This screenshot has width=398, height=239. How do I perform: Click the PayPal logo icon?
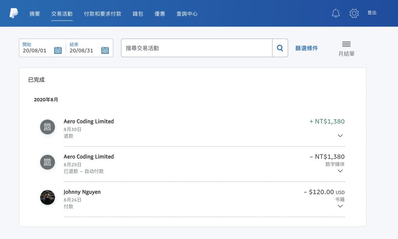[x=14, y=13]
